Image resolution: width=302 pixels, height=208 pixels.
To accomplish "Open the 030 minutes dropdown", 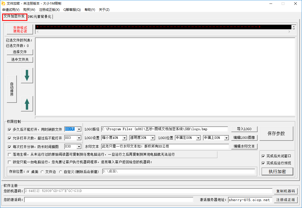I will (79, 146).
